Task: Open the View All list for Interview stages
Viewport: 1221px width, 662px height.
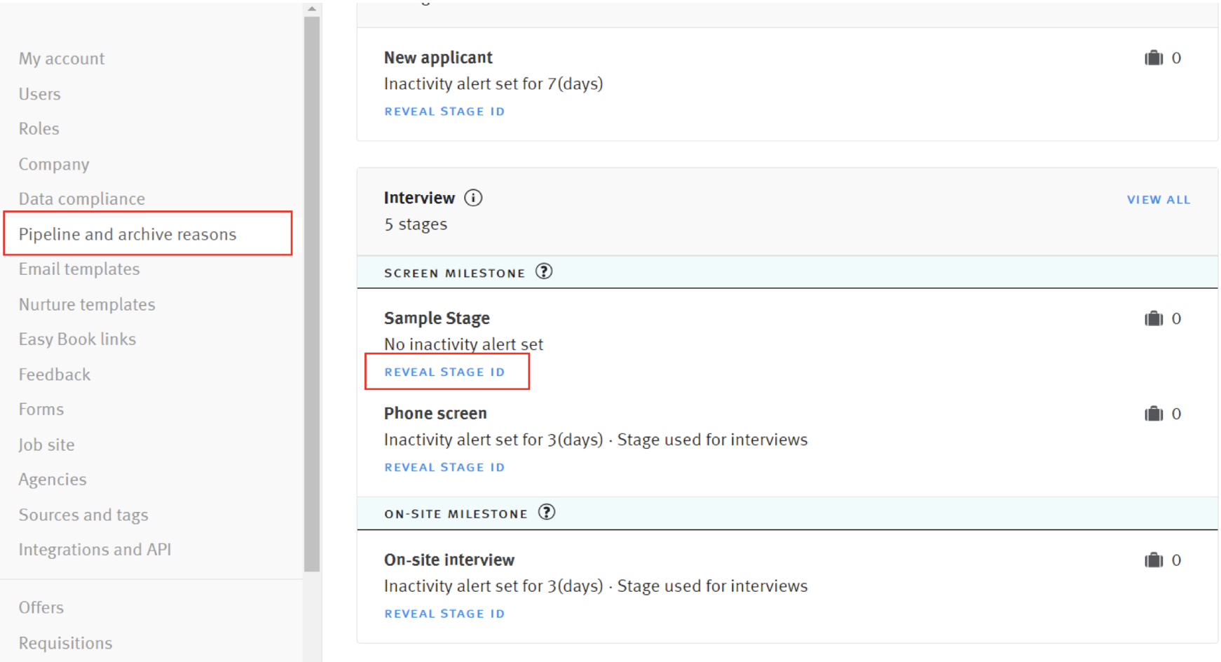Action: point(1158,199)
